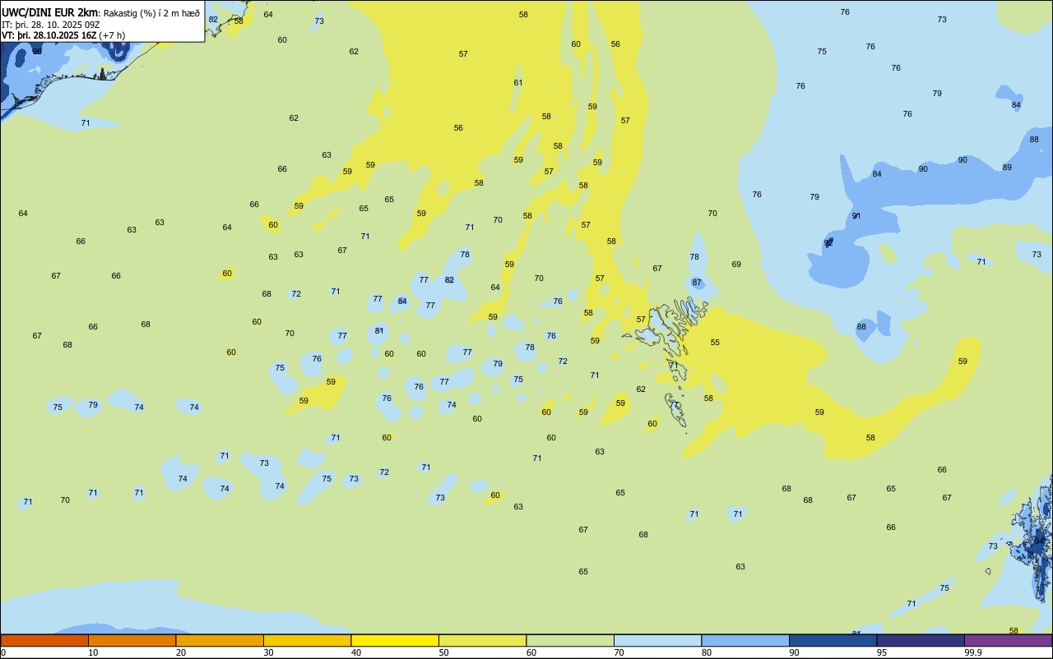
Task: Select the map value '55' east of the islands
Action: pyautogui.click(x=715, y=343)
